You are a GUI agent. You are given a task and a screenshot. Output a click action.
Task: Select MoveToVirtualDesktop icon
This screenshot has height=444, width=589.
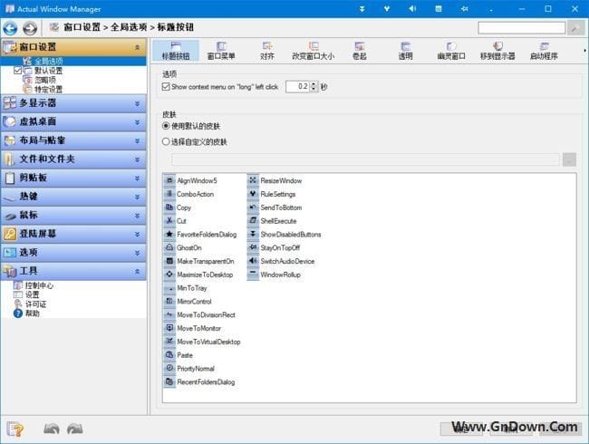[x=169, y=342]
